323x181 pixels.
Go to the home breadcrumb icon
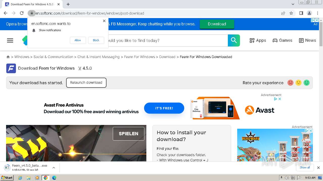[x=8, y=57]
